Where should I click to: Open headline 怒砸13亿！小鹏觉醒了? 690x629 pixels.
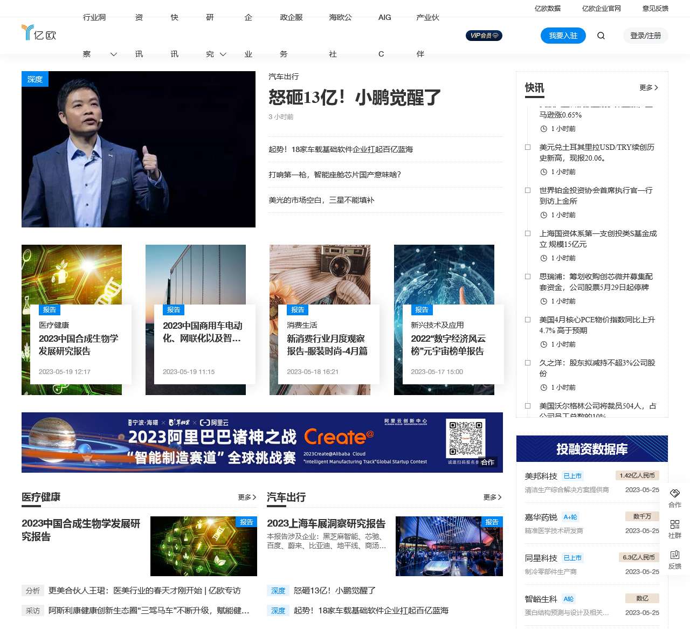pyautogui.click(x=355, y=98)
